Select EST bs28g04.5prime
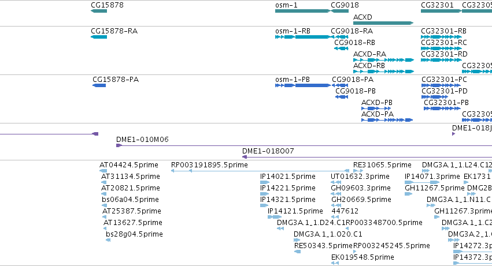This screenshot has height=266, width=492. [108, 240]
